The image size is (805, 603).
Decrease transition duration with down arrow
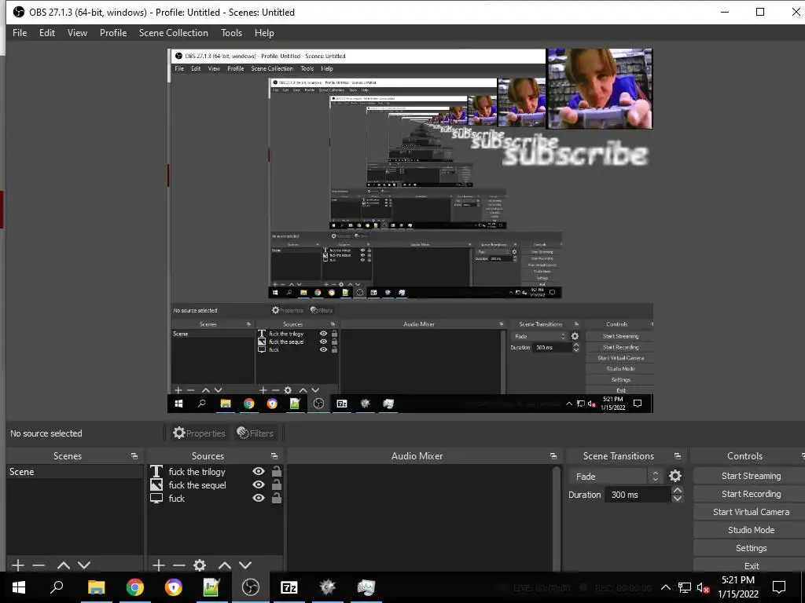[678, 499]
